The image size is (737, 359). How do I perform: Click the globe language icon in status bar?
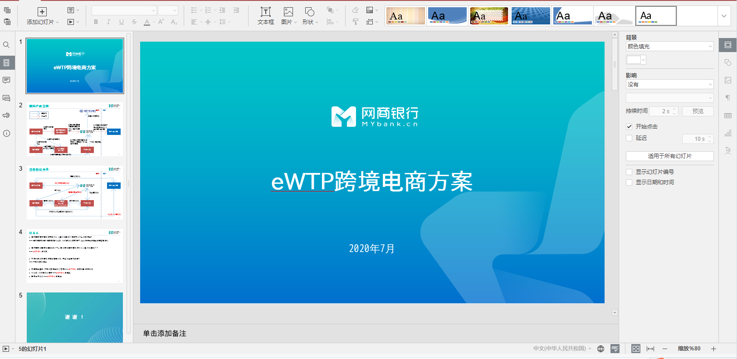pyautogui.click(x=601, y=349)
